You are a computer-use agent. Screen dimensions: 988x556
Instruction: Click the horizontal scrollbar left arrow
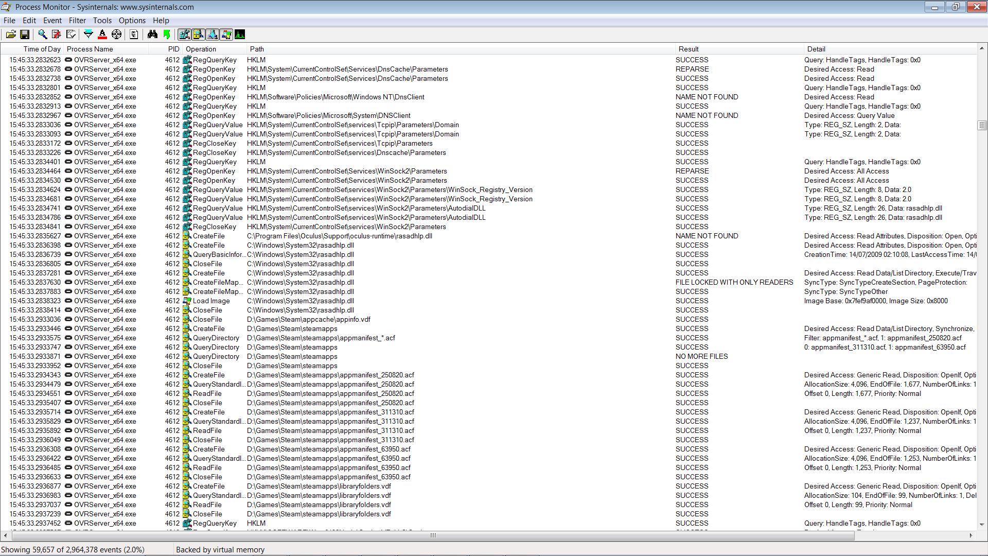[x=5, y=535]
